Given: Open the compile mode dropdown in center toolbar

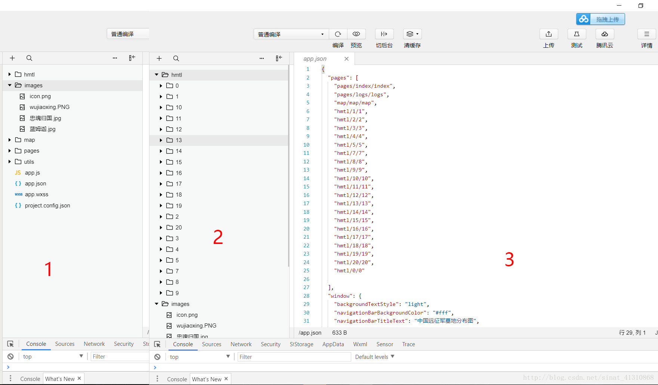Looking at the screenshot, I should [291, 34].
